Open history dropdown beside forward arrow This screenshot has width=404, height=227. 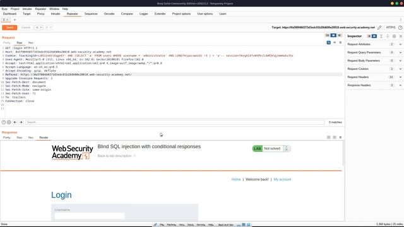[50, 28]
